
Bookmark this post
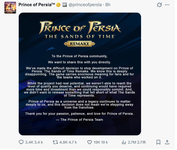[x=158, y=142]
